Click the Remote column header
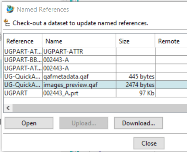Viewport: 187px width, 152px height. click(171, 41)
